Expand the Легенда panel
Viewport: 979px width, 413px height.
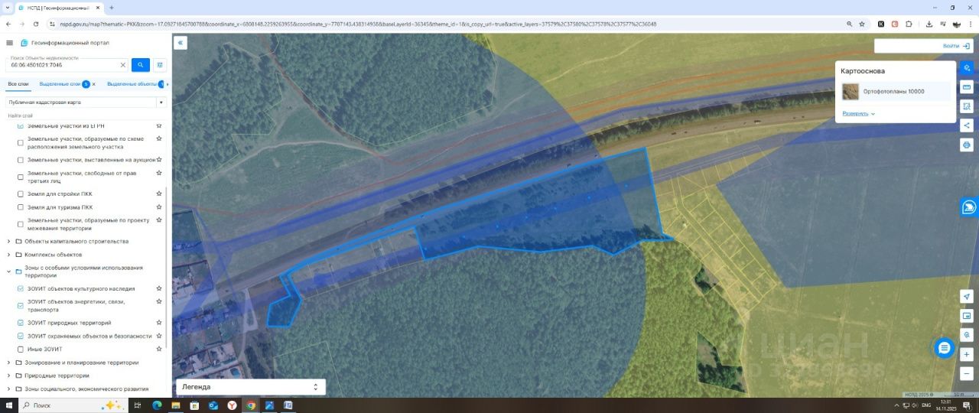click(251, 387)
